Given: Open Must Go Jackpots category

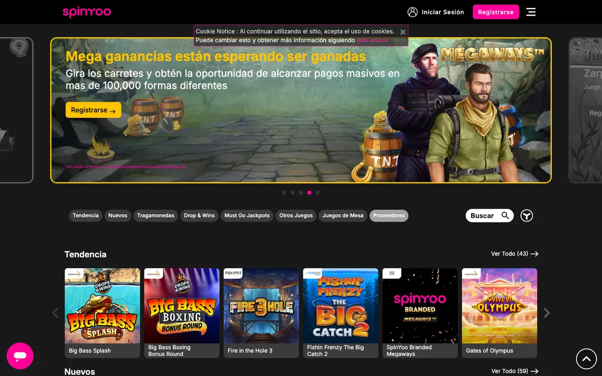Looking at the screenshot, I should [x=247, y=216].
